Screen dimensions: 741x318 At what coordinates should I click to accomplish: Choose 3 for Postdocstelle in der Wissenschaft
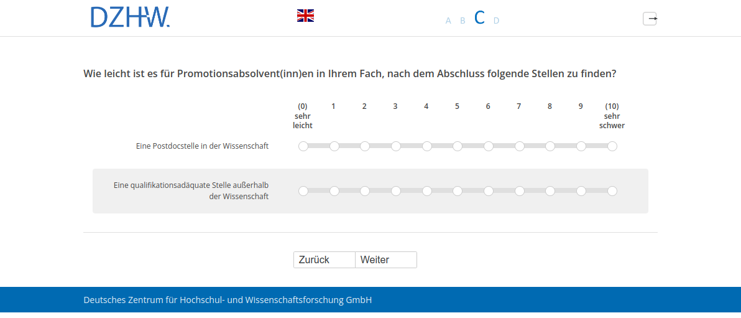click(x=396, y=146)
